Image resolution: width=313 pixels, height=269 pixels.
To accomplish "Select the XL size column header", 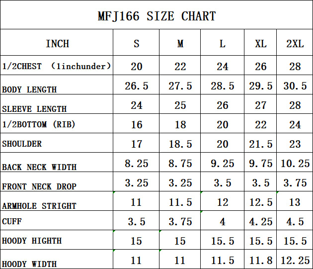I will click(260, 44).
